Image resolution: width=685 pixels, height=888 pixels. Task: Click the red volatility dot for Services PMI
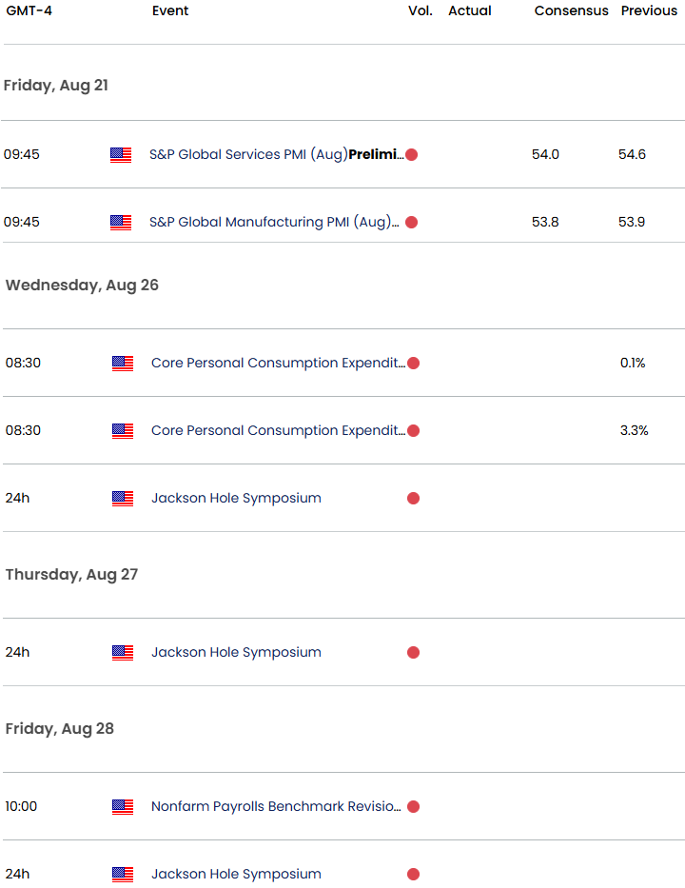[x=412, y=154]
